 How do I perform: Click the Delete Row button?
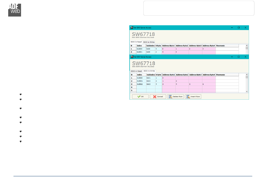click(x=175, y=97)
